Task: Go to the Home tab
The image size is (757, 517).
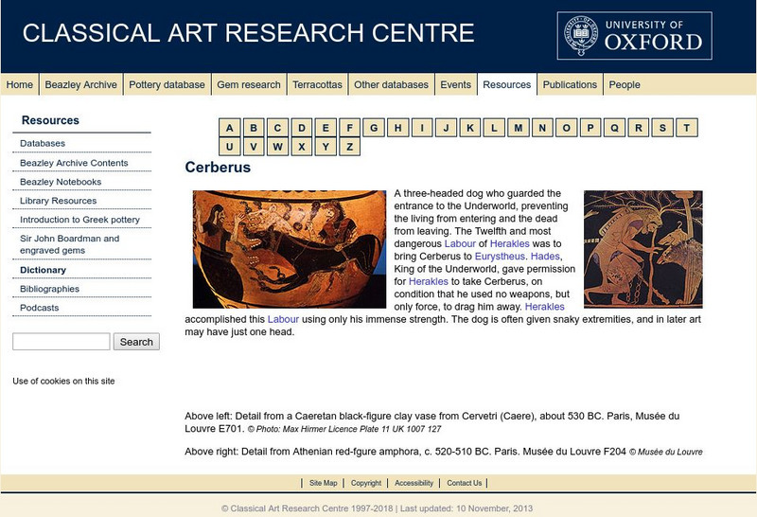Action: 19,84
